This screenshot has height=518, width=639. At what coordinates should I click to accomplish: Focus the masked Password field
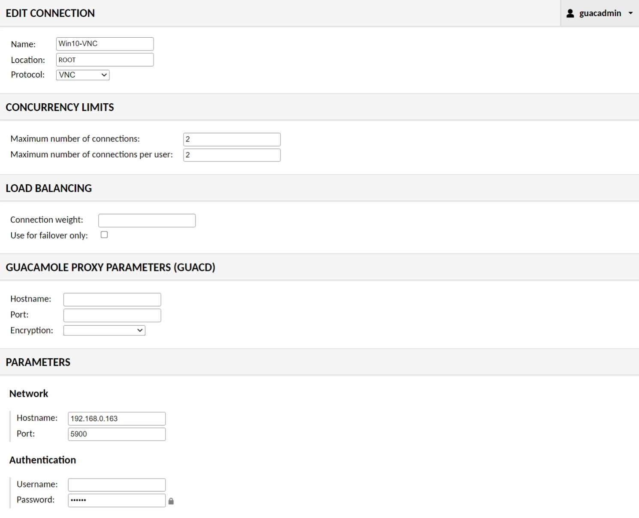pos(117,500)
